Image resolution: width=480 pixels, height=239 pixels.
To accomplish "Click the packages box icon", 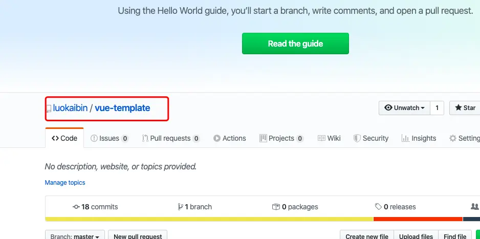I will tap(276, 207).
